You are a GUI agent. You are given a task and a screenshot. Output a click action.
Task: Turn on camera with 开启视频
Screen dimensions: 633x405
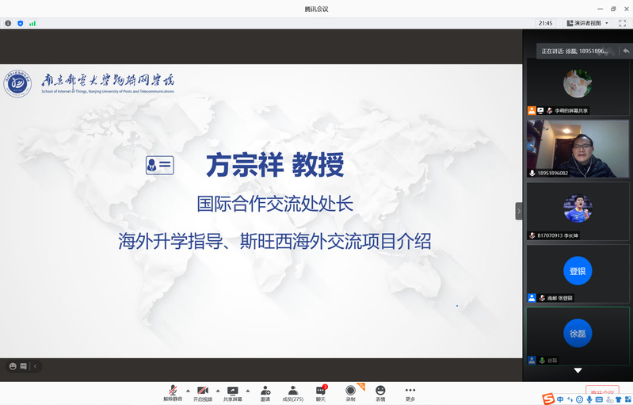point(203,393)
